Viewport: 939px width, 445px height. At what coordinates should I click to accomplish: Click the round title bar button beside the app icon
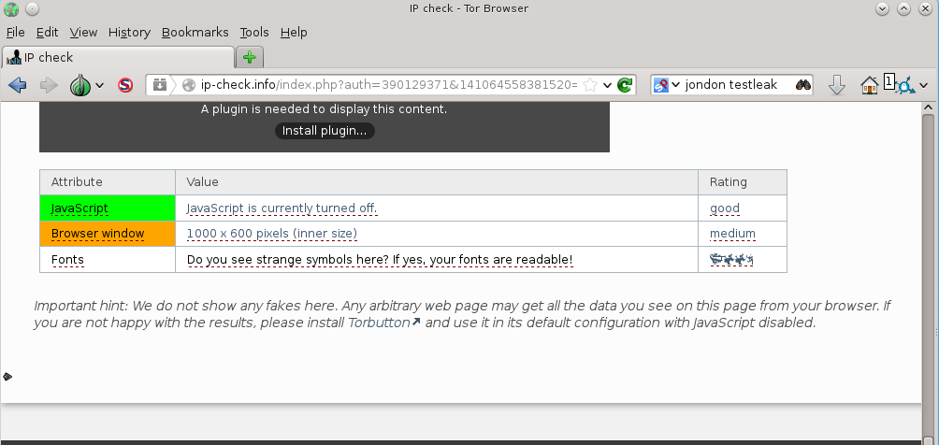tap(33, 9)
